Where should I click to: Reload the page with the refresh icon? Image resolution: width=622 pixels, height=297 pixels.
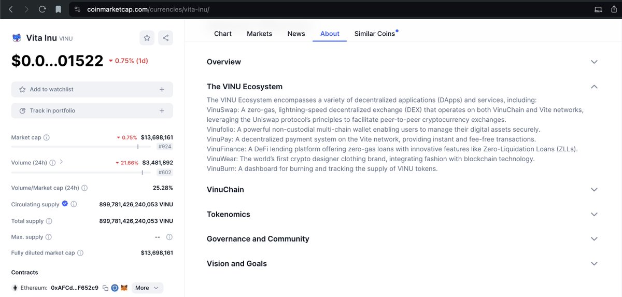pos(43,9)
